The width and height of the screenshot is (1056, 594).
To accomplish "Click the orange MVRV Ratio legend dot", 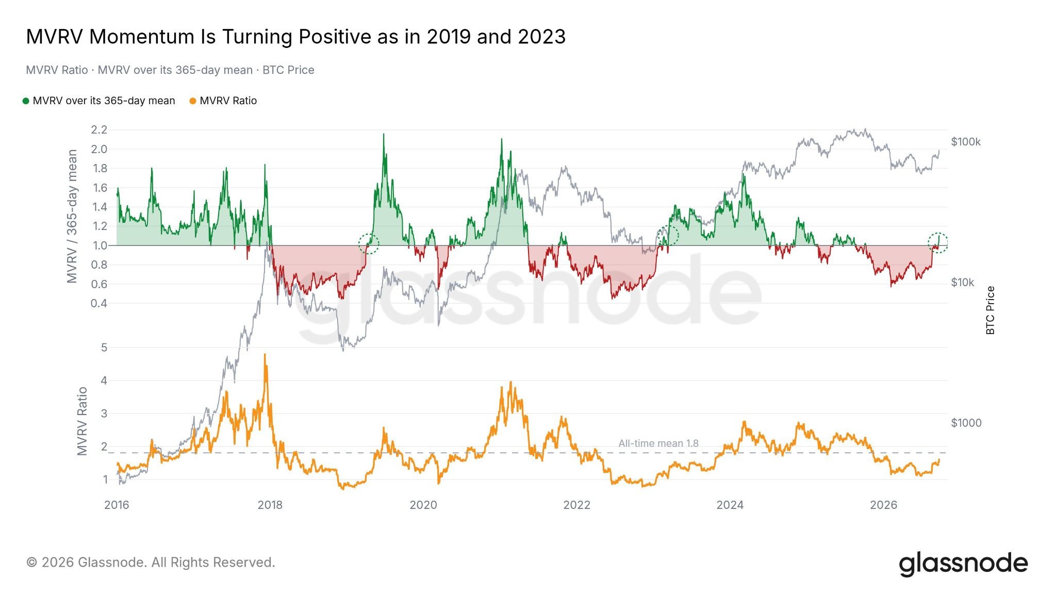I will (x=193, y=101).
